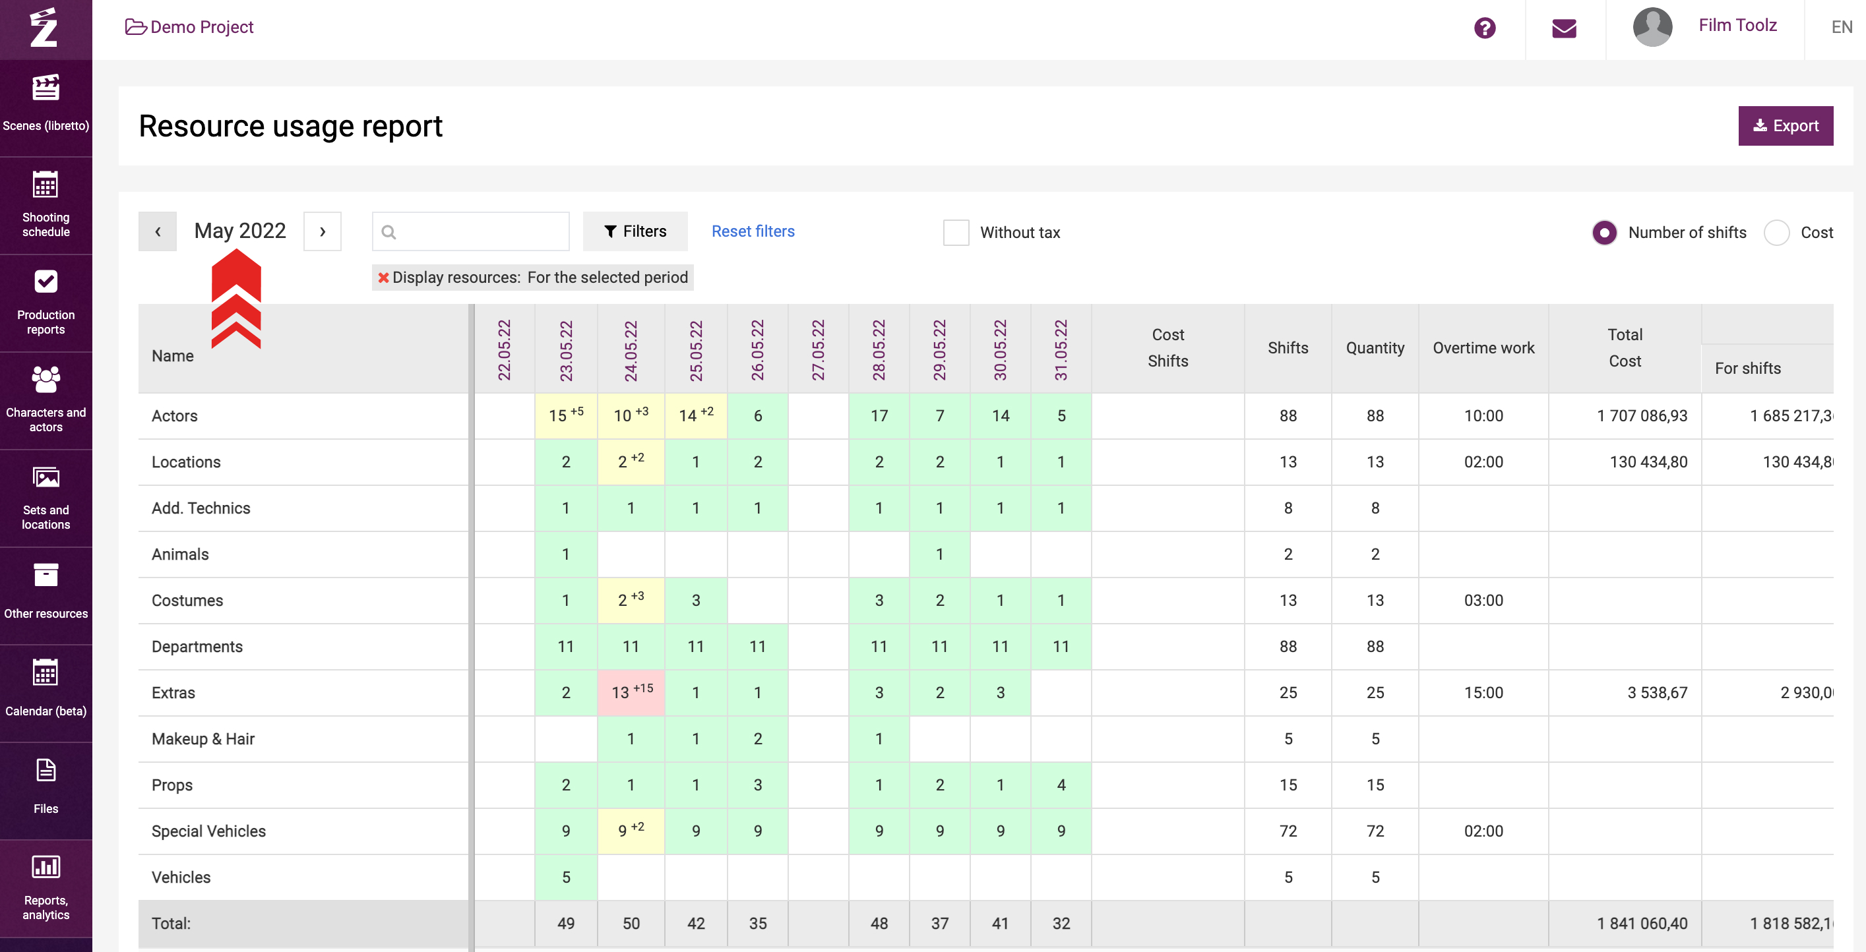Image resolution: width=1866 pixels, height=952 pixels.
Task: Click the Total Cost column header
Action: [x=1624, y=348]
